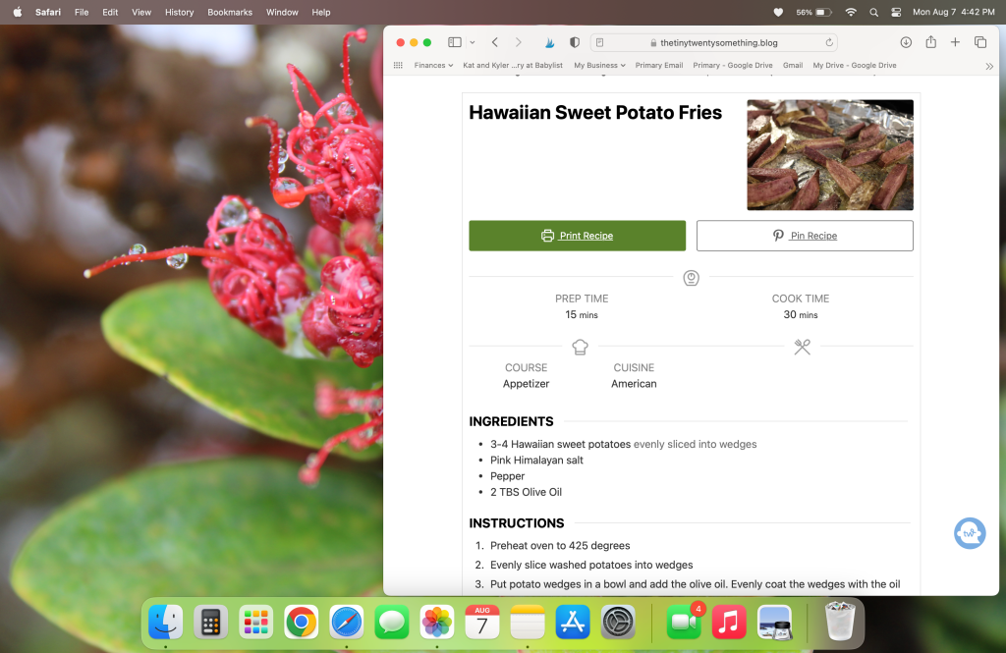Screen dimensions: 1006x653
Task: Click the Print Recipe button
Action: pos(578,236)
